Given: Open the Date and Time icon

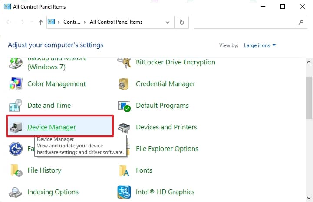Looking at the screenshot, I should 16,106.
